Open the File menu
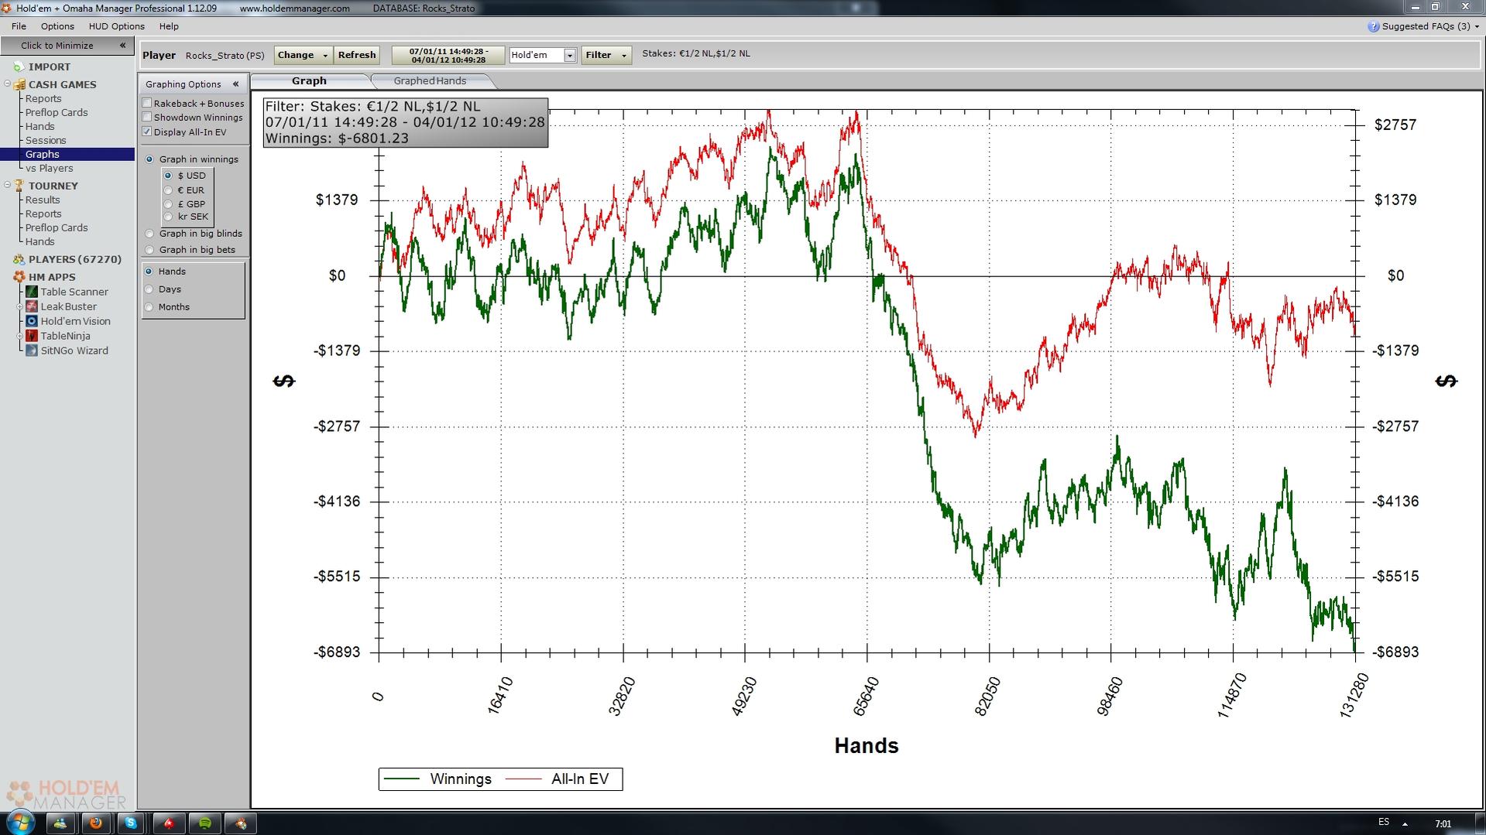 tap(19, 26)
